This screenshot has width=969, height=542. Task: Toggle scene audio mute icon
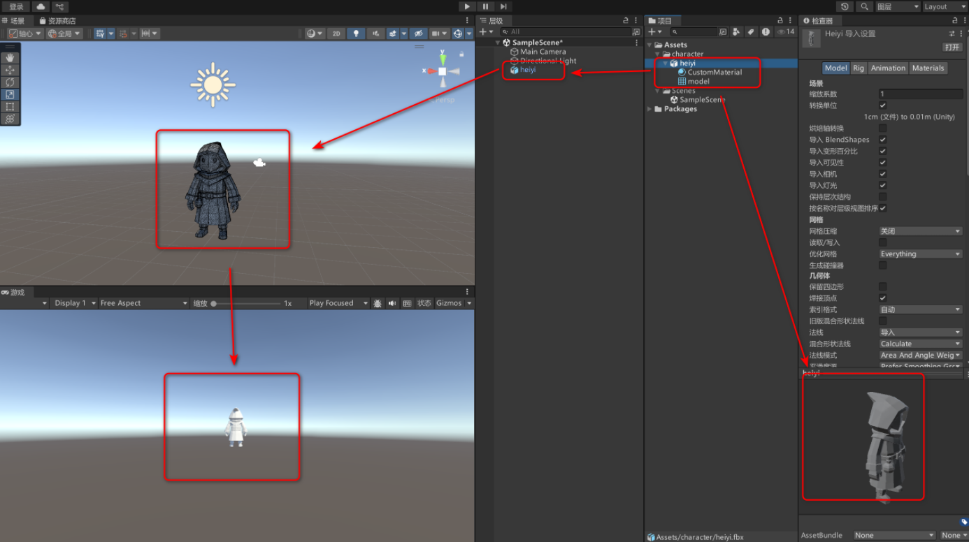coord(375,34)
